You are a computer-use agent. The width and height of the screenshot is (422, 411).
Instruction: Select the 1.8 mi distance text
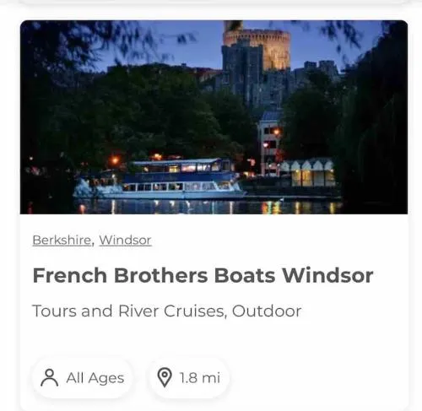click(x=200, y=377)
